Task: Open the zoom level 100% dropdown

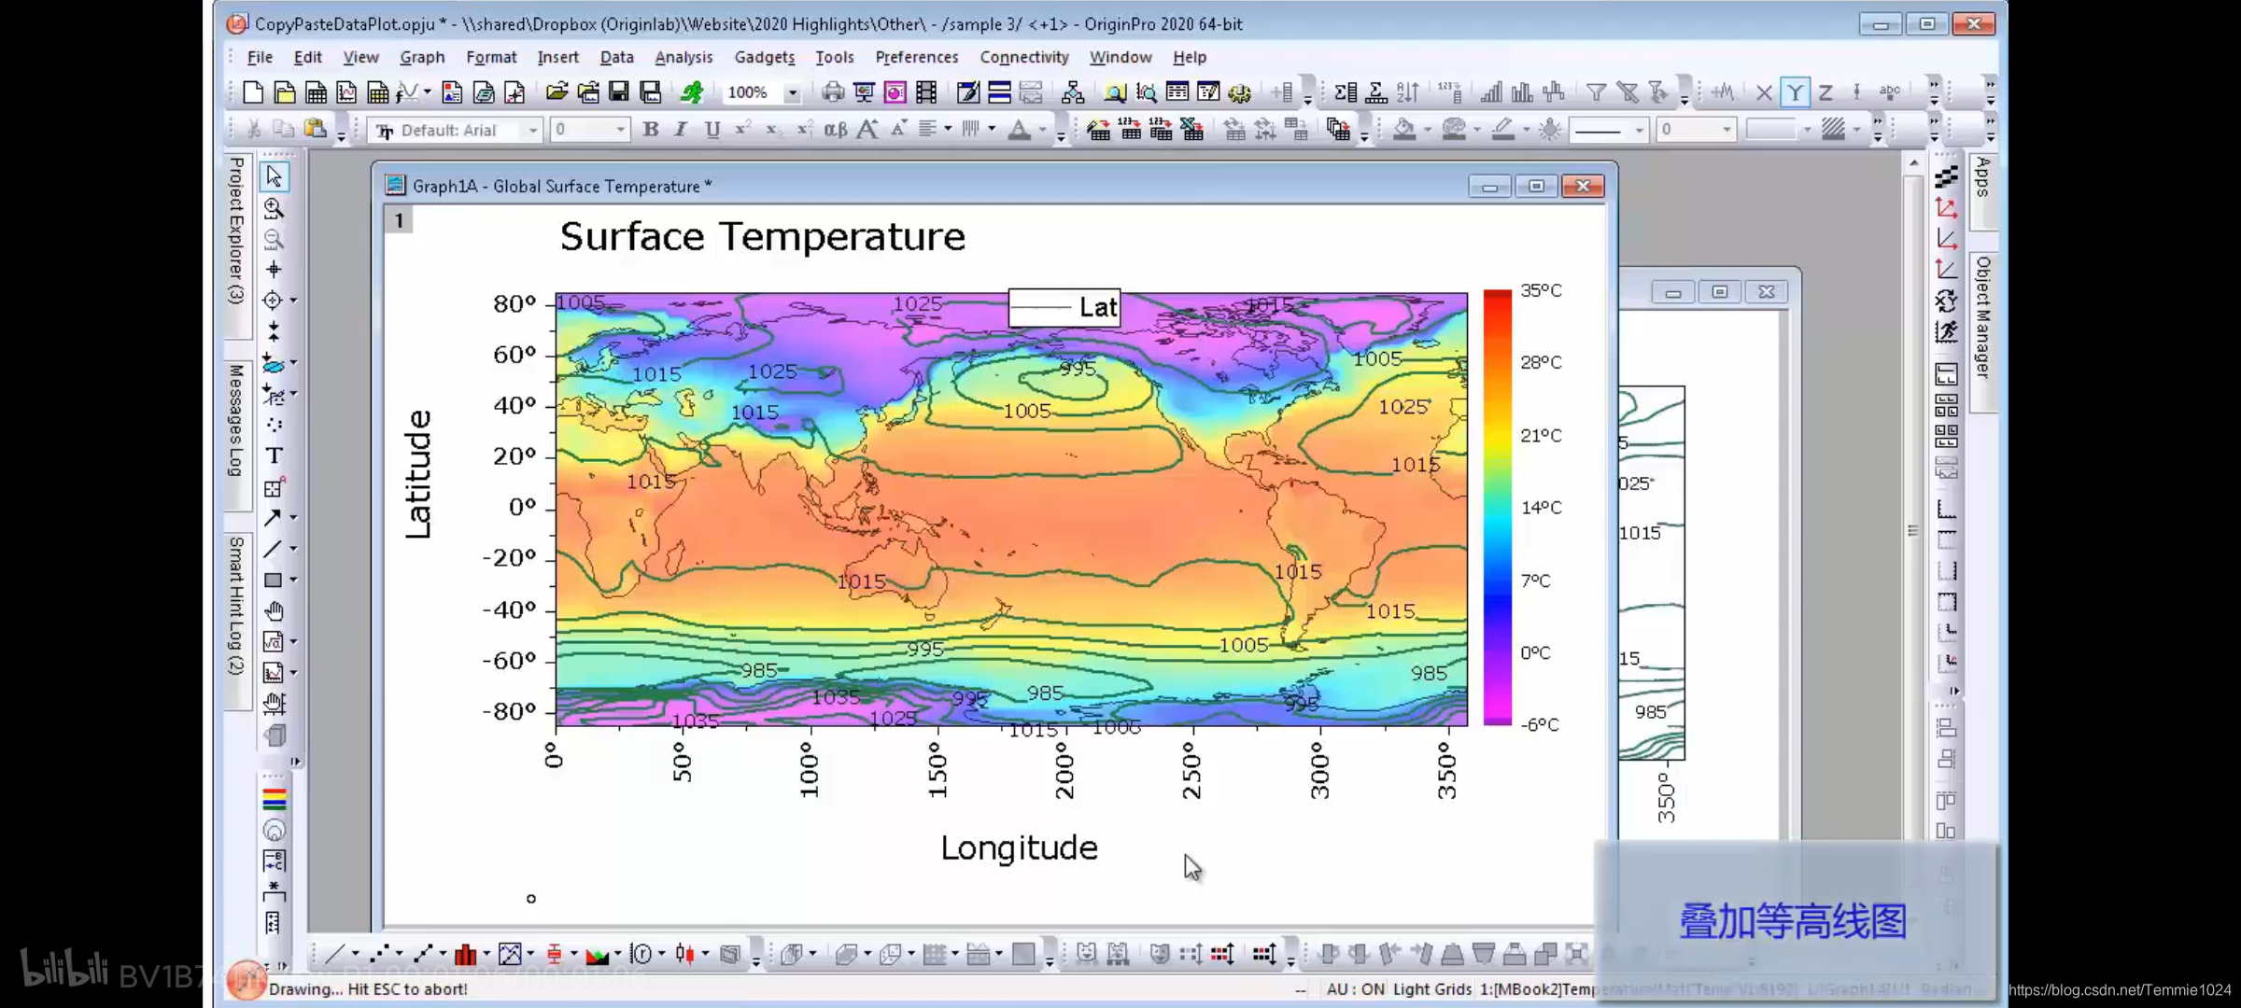Action: [x=793, y=92]
